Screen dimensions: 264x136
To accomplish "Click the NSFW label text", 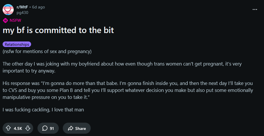I will pyautogui.click(x=15, y=21).
